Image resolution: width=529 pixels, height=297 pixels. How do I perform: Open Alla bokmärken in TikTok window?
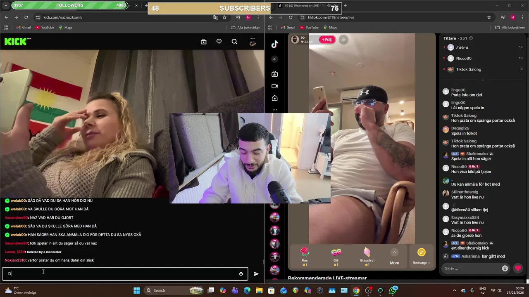(510, 28)
